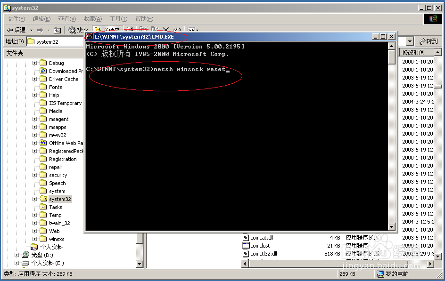Viewport: 445px width, 281px height.
Task: Click the colorful icon in the top-right corner
Action: [x=433, y=18]
